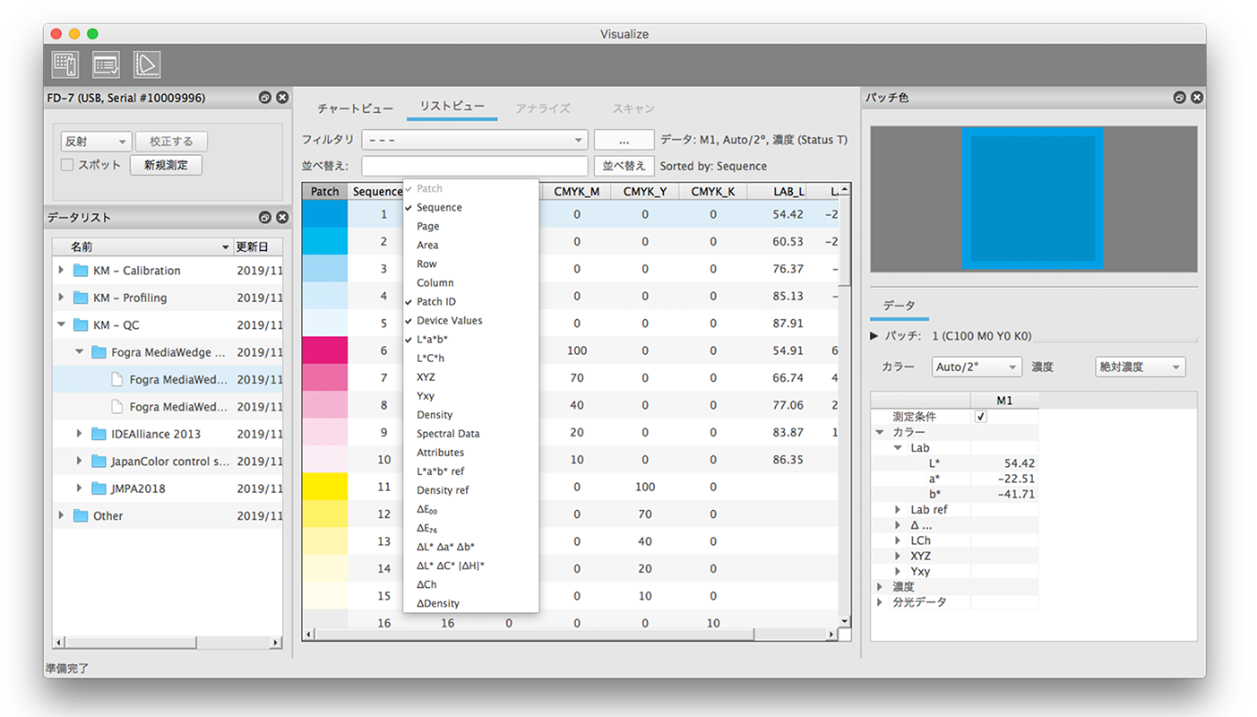The height and width of the screenshot is (717, 1257).
Task: Open the play-document toolbar icon
Action: coord(147,65)
